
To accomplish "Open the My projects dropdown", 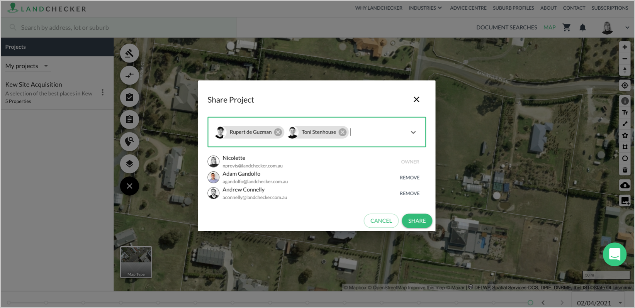I will click(27, 66).
